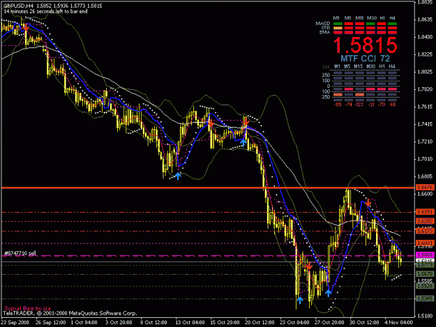The image size is (436, 327).
Task: Click the 'Signal Bars by cja' label
Action: (x=27, y=308)
